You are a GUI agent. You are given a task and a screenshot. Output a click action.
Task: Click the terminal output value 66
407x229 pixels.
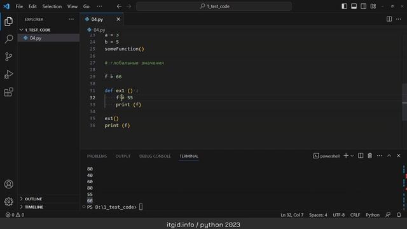pyautogui.click(x=90, y=200)
